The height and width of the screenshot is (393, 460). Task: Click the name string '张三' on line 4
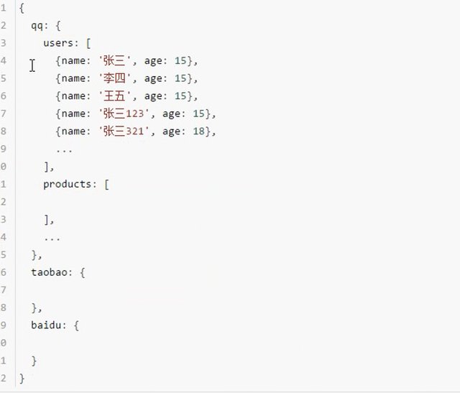pyautogui.click(x=116, y=61)
